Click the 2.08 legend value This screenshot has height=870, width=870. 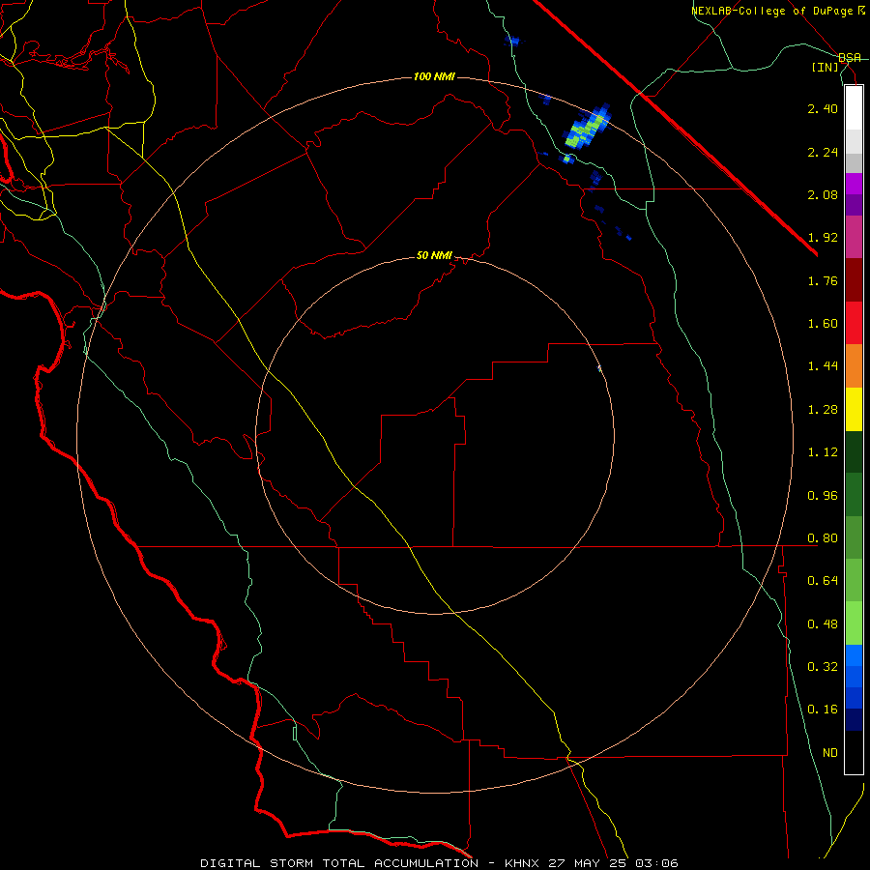click(823, 194)
